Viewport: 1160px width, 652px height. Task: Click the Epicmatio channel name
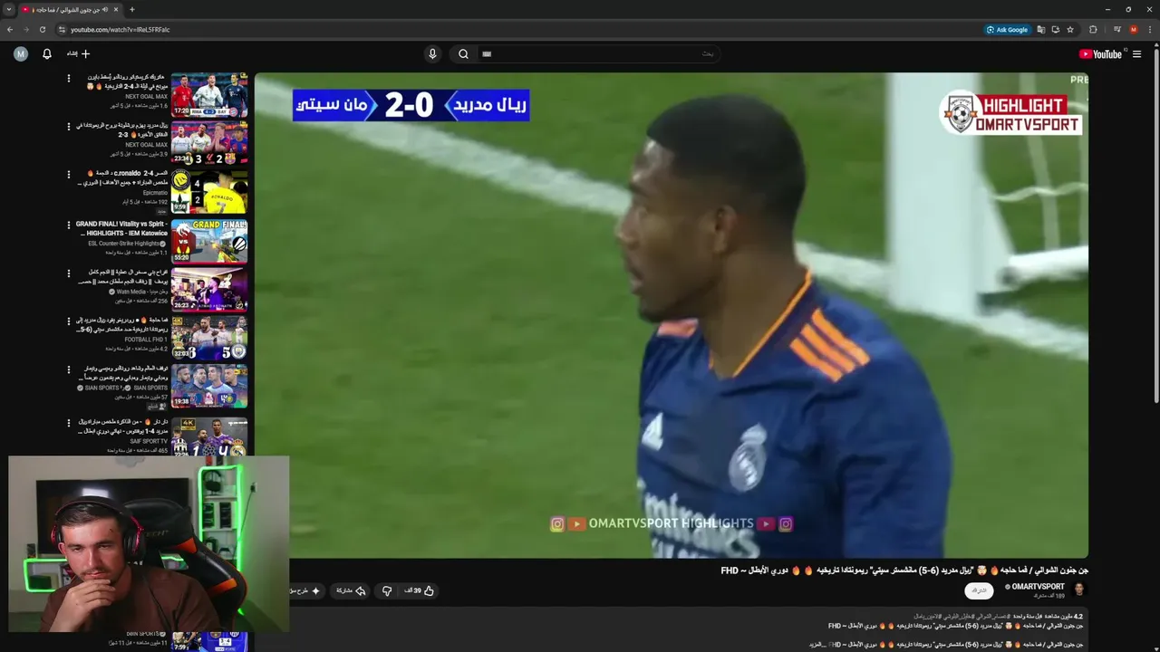(x=155, y=193)
